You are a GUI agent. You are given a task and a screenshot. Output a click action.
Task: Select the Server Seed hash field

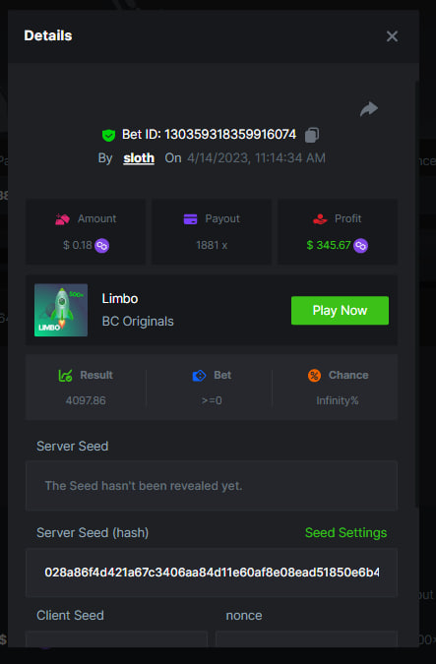click(212, 573)
